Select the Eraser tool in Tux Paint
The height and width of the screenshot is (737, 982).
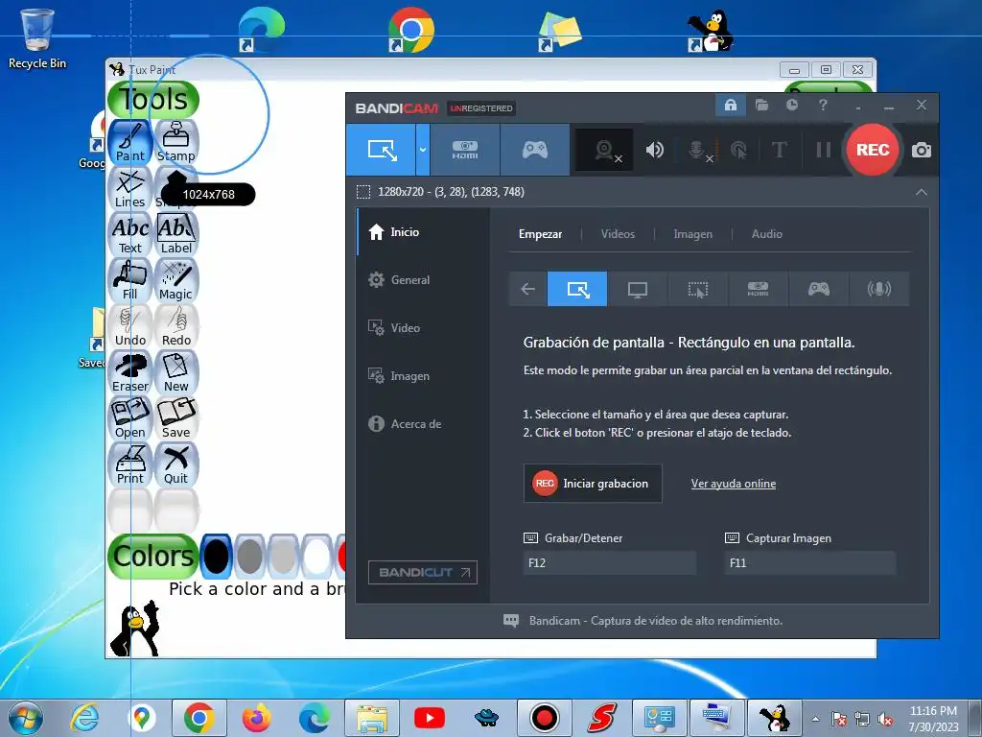click(x=130, y=372)
